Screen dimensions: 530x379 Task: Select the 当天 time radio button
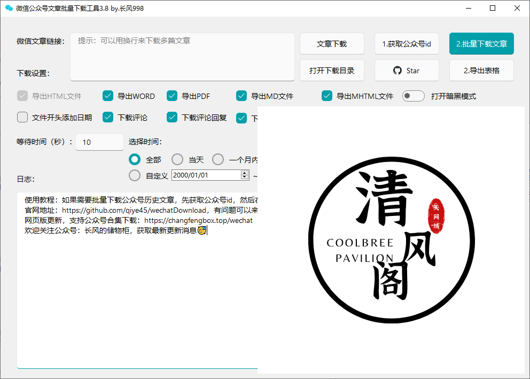[x=177, y=159]
